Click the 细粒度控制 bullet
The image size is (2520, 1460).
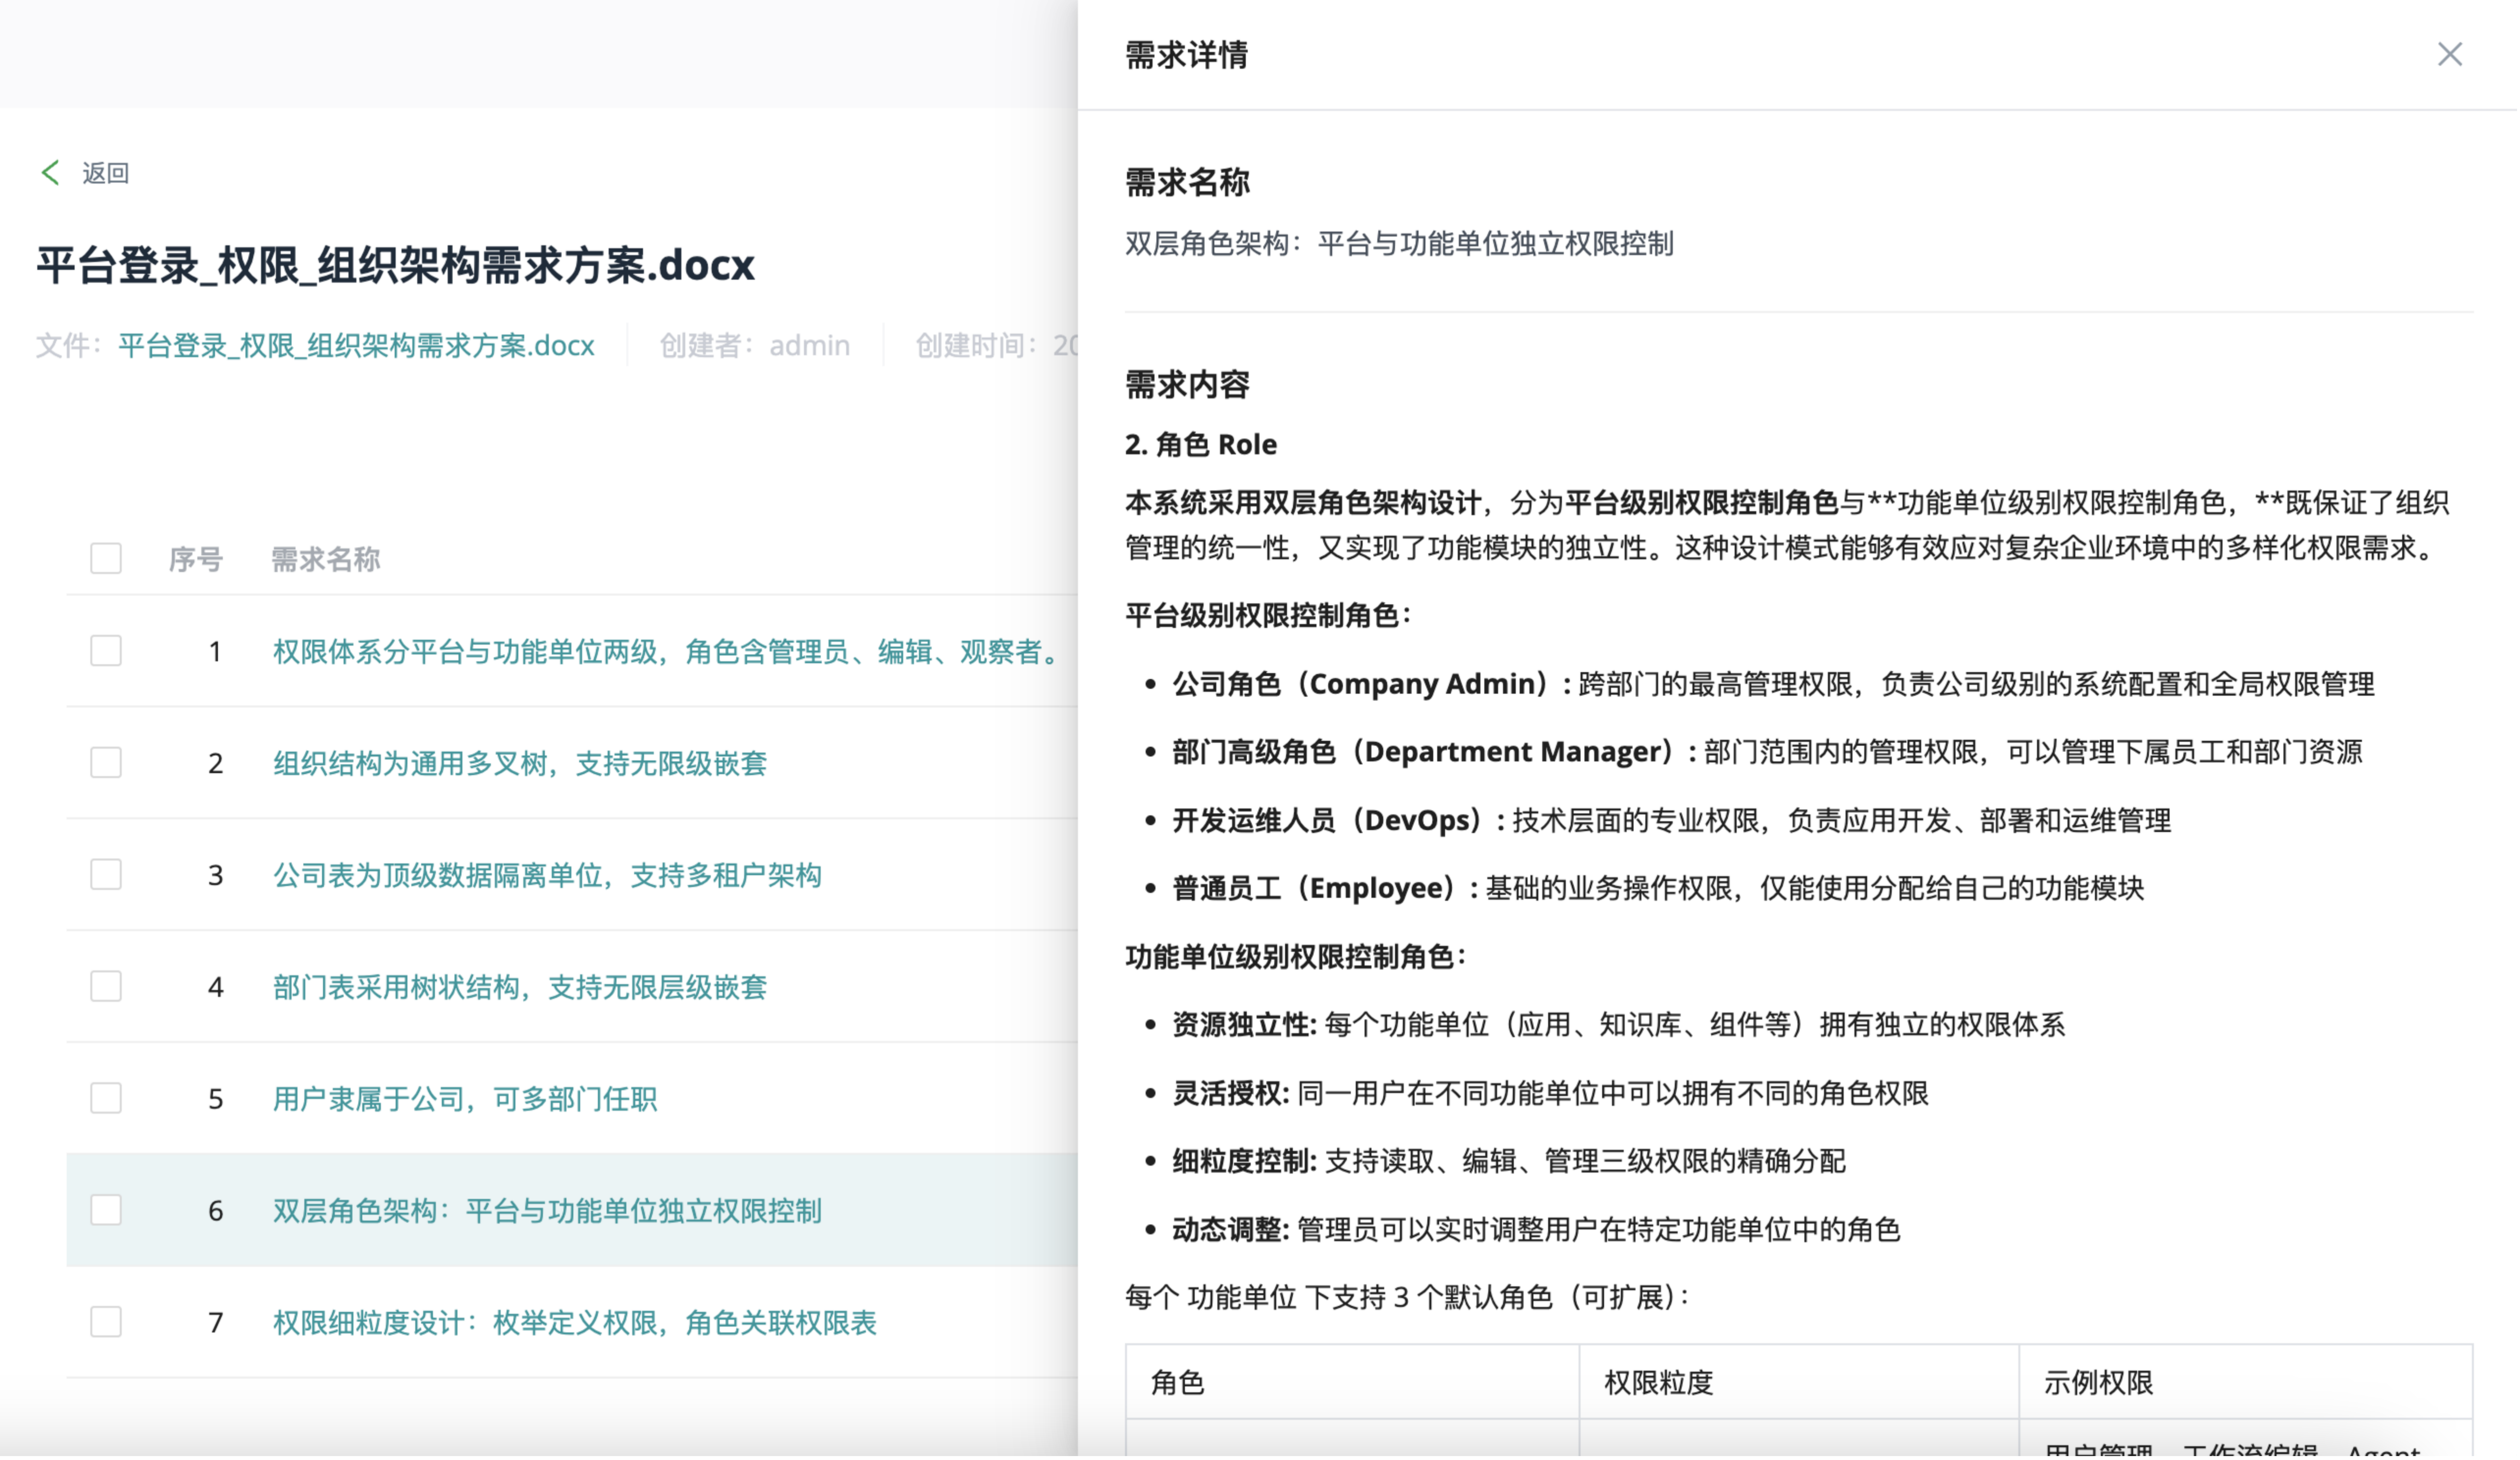(1509, 1161)
